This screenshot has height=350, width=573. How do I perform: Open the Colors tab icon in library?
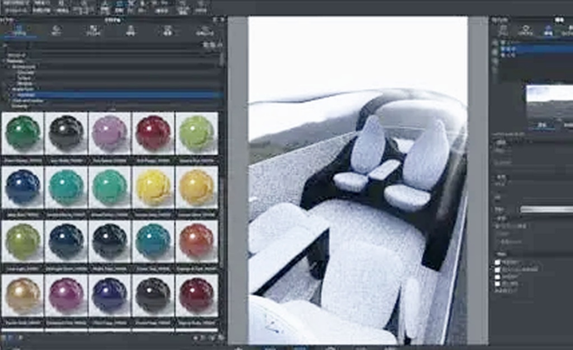(57, 30)
